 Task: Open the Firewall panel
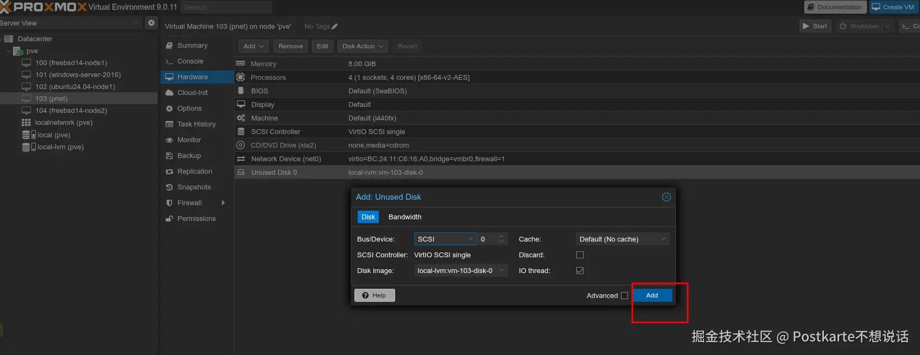click(x=189, y=203)
